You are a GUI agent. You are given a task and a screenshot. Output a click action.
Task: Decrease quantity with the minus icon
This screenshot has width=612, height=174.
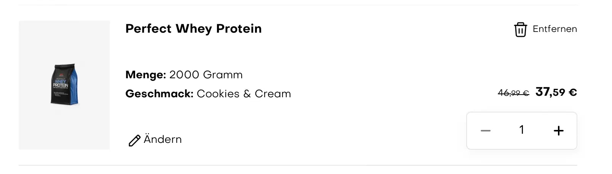(486, 131)
